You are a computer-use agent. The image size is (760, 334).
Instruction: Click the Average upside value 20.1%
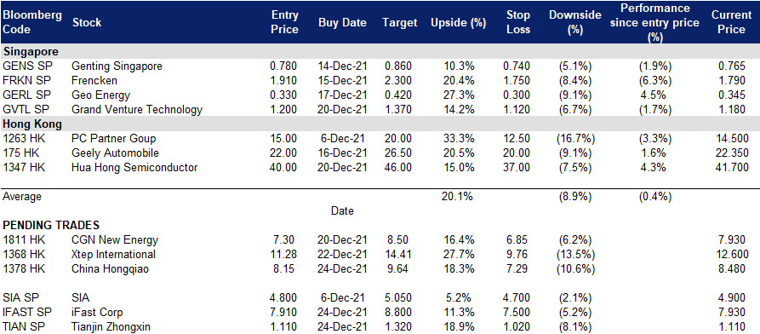coord(458,197)
